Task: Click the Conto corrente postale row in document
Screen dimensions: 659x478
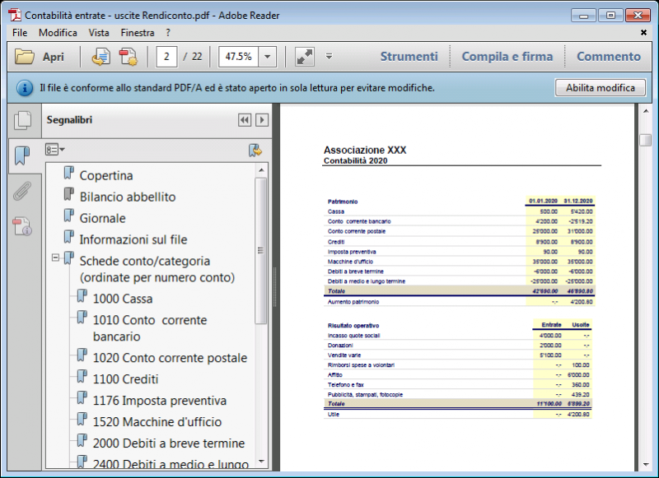Action: [460, 231]
